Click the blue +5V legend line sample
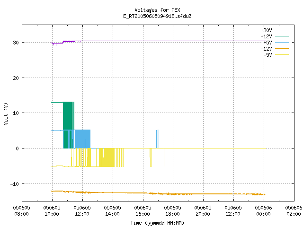Screen dimensions: 303x227 coord(282,42)
